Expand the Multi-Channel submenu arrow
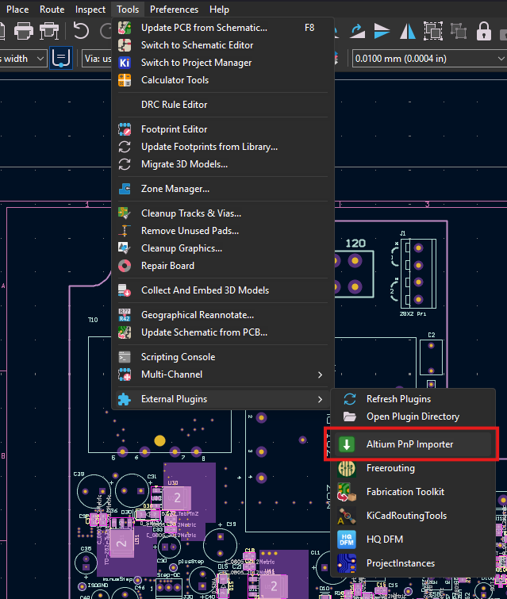Screen dimensions: 507x599 [320, 374]
